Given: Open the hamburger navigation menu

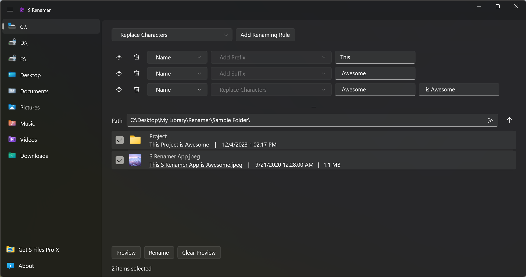Looking at the screenshot, I should [10, 10].
